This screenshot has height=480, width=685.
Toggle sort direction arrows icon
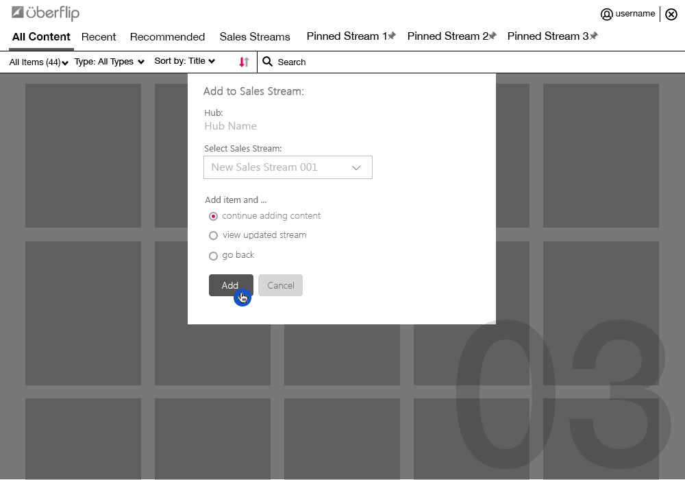[x=244, y=62]
